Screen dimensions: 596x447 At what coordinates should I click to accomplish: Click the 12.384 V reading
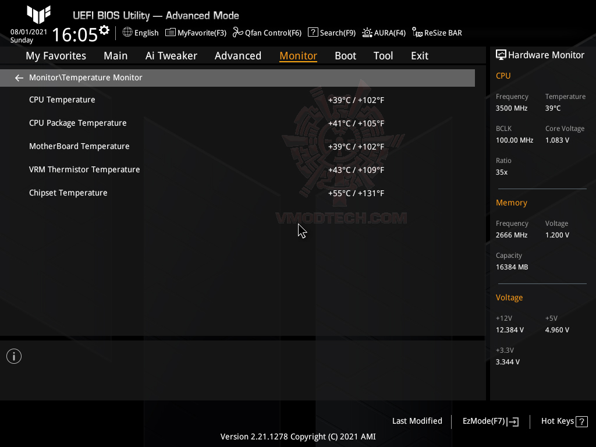coord(510,330)
